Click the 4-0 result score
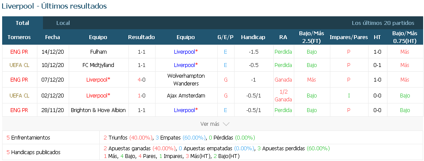424x161 pixels. pos(142,80)
